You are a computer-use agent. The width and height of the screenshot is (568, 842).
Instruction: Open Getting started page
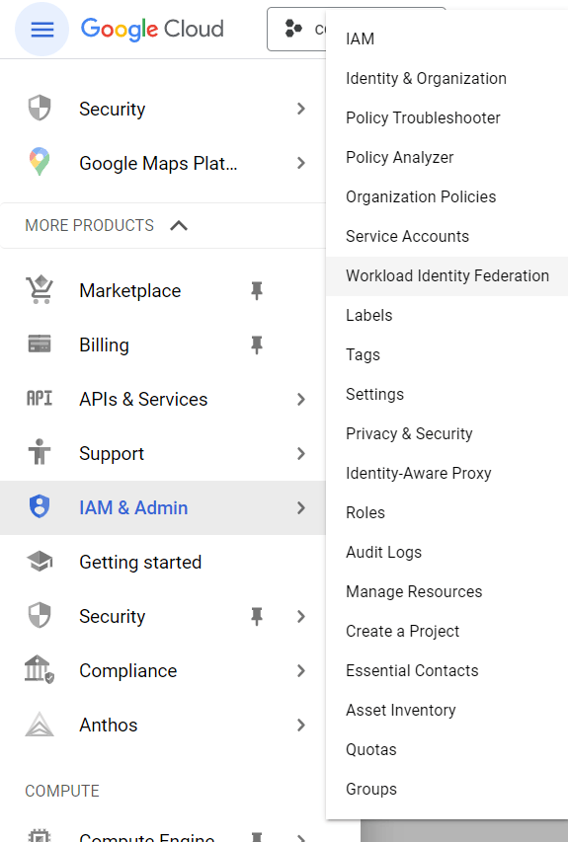[x=140, y=562]
